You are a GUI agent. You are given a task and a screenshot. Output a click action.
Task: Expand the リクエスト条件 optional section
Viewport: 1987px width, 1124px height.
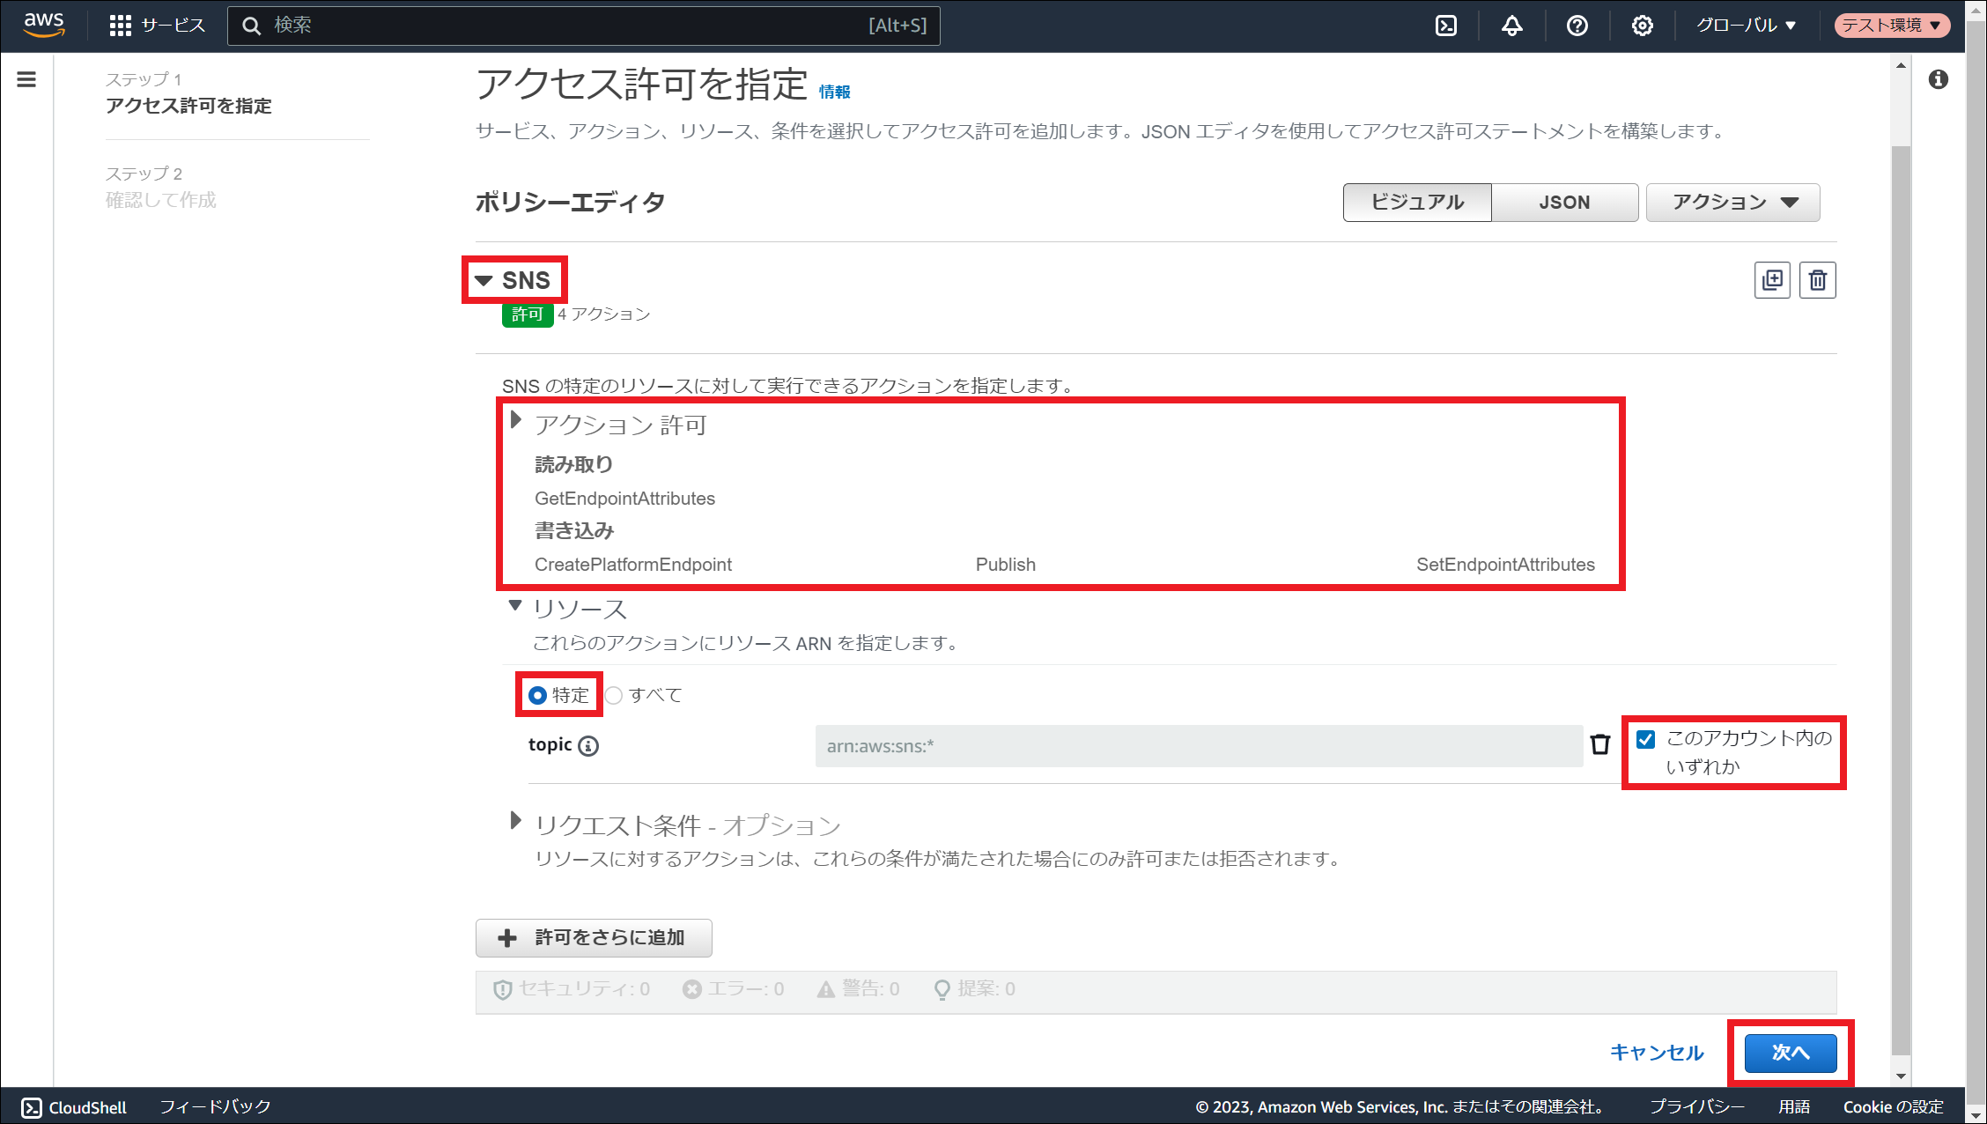click(x=516, y=821)
